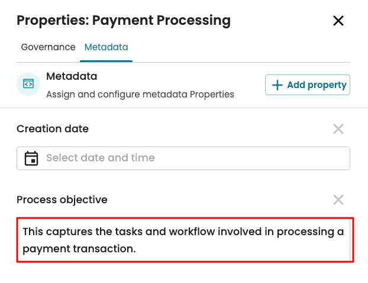
Task: Remove the Creation date property
Action: point(338,129)
